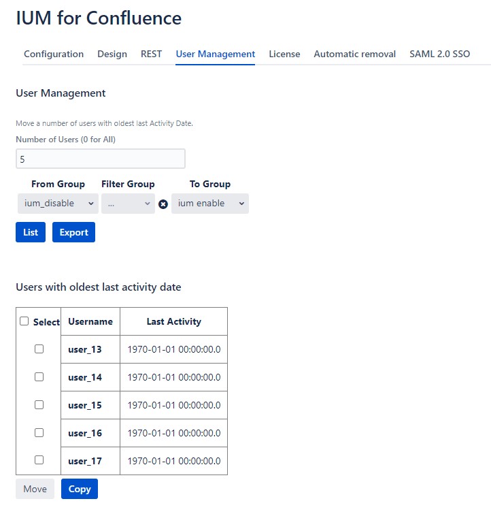Viewport: 491px width, 514px height.
Task: Go to the REST tab
Action: click(x=151, y=54)
